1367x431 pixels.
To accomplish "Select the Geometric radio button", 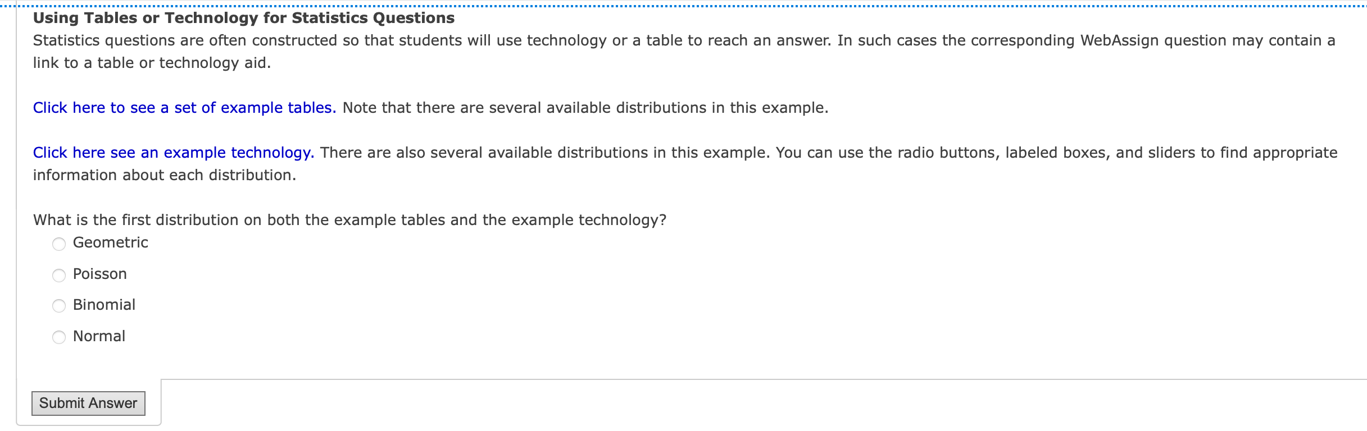I will point(58,244).
